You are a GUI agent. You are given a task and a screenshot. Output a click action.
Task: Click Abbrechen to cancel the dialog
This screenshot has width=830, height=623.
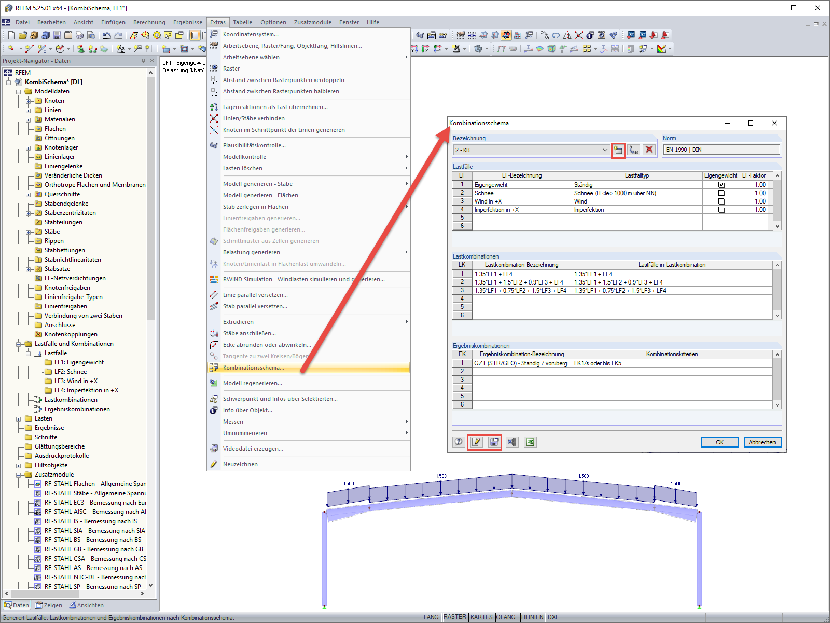tap(762, 442)
